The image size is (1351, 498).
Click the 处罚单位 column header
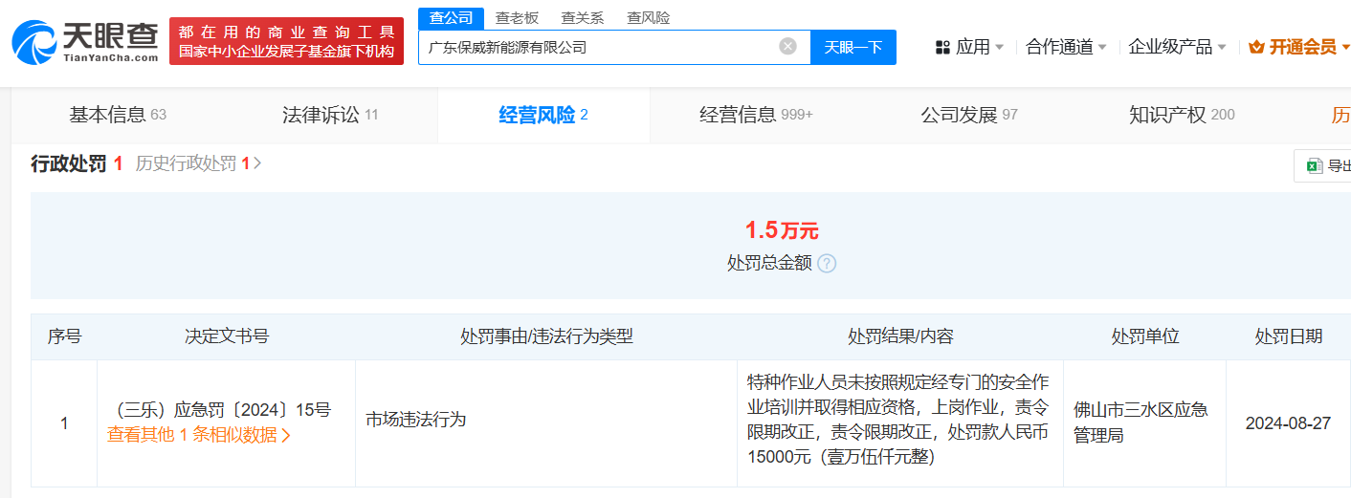1145,336
